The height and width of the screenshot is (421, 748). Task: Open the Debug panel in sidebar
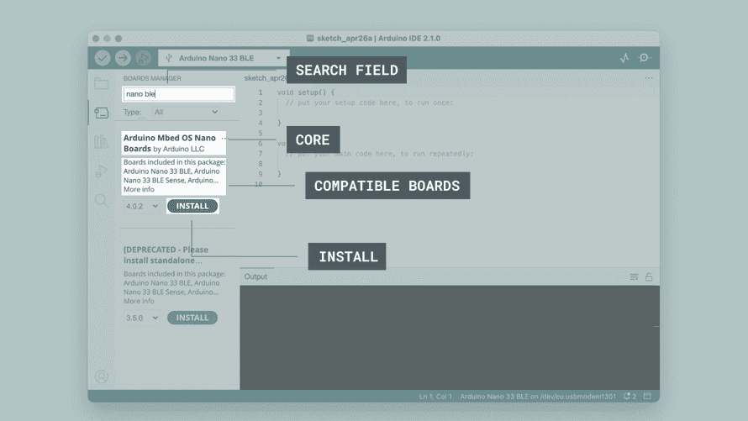pyautogui.click(x=102, y=171)
